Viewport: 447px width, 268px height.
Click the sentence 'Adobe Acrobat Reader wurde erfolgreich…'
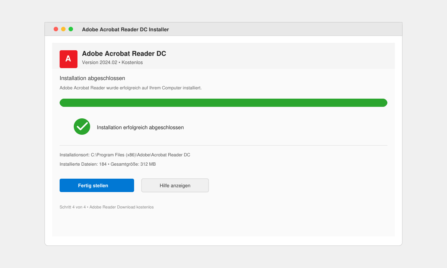131,88
